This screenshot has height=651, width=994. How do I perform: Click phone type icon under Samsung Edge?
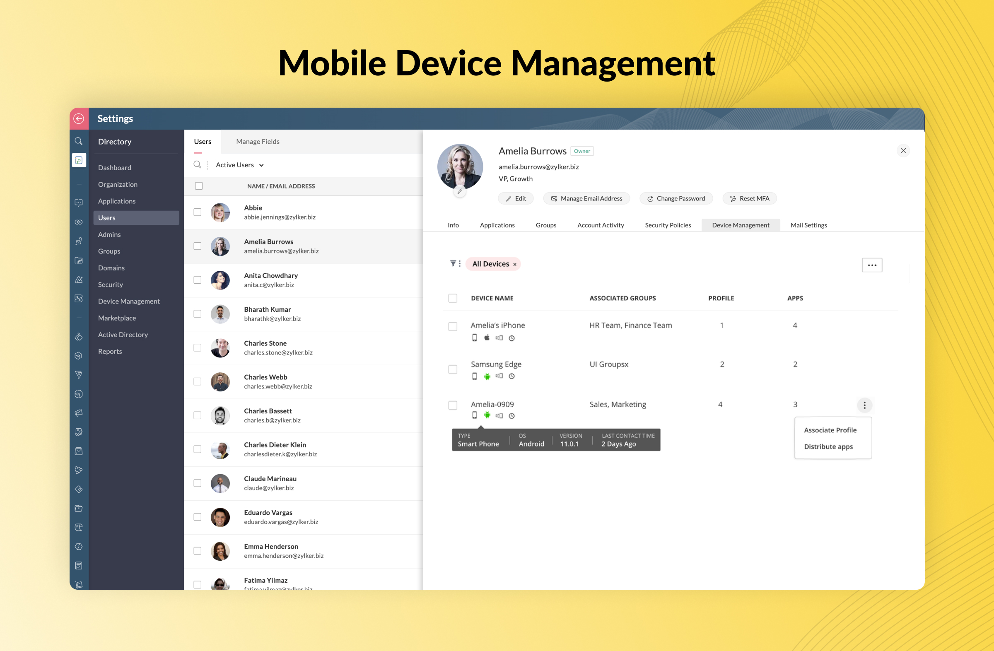(475, 376)
